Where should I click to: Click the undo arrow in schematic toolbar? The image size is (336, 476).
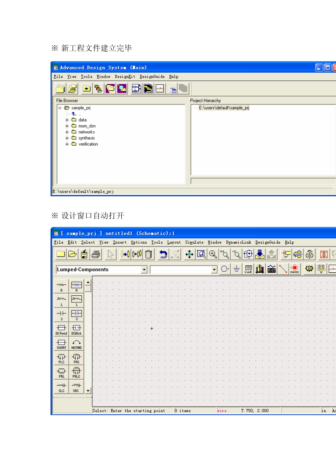[x=163, y=254]
